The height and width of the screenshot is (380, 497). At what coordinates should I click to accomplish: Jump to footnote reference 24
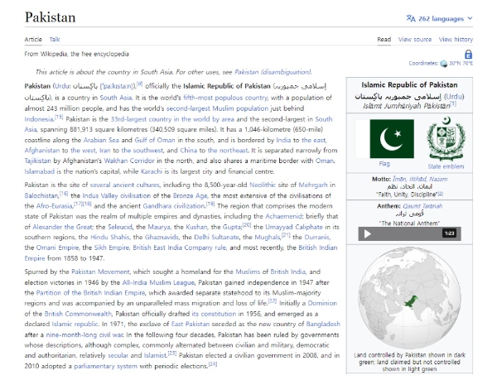[213, 364]
